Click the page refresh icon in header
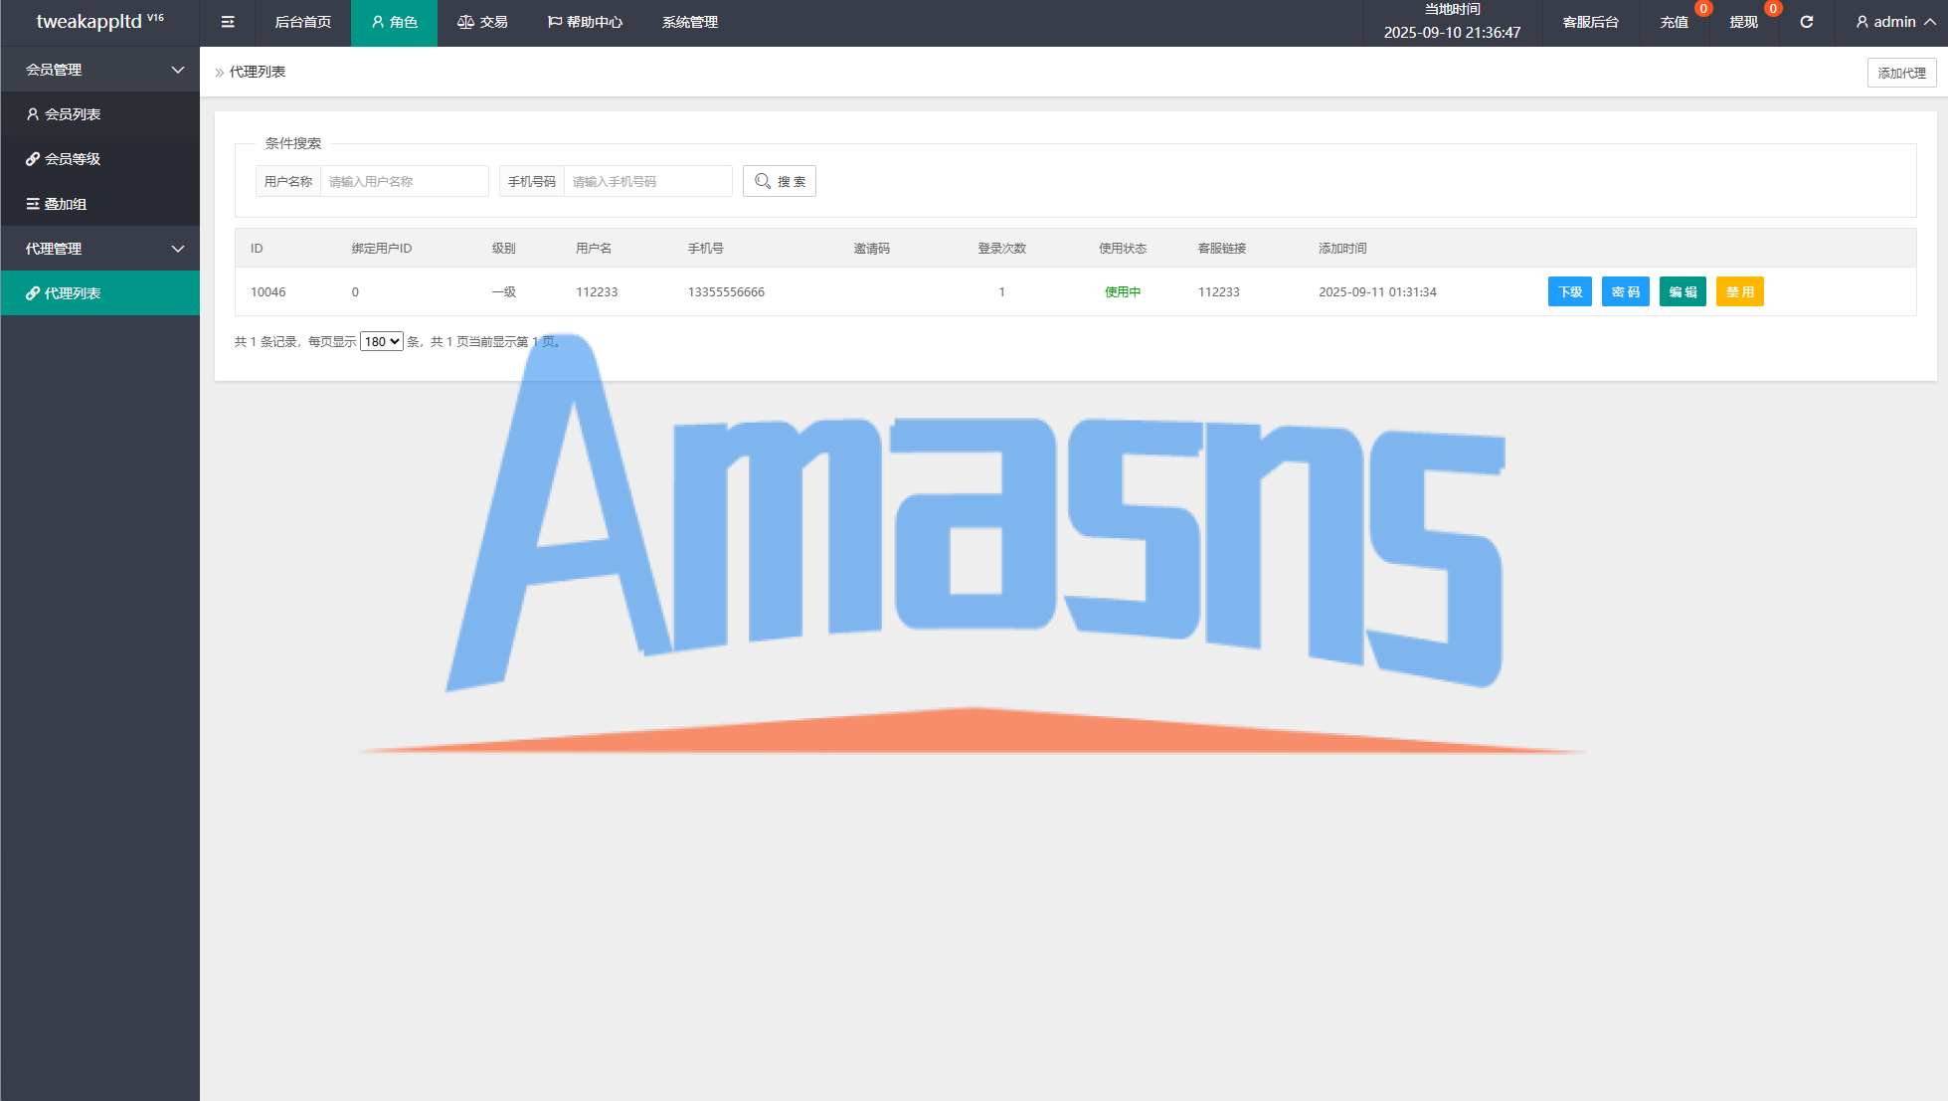This screenshot has width=1948, height=1101. point(1806,22)
